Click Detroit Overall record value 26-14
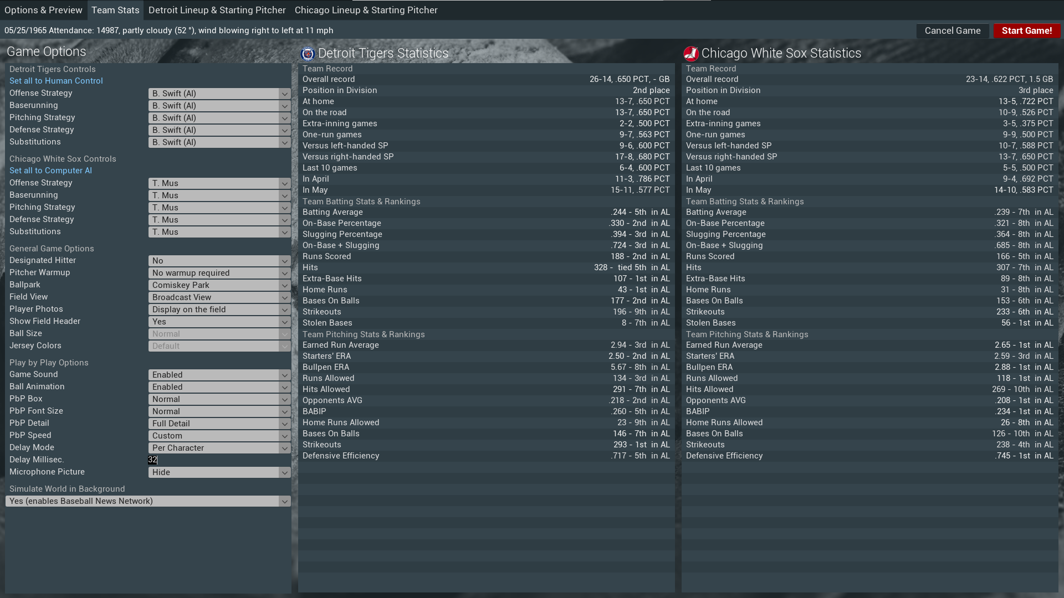 click(x=630, y=79)
